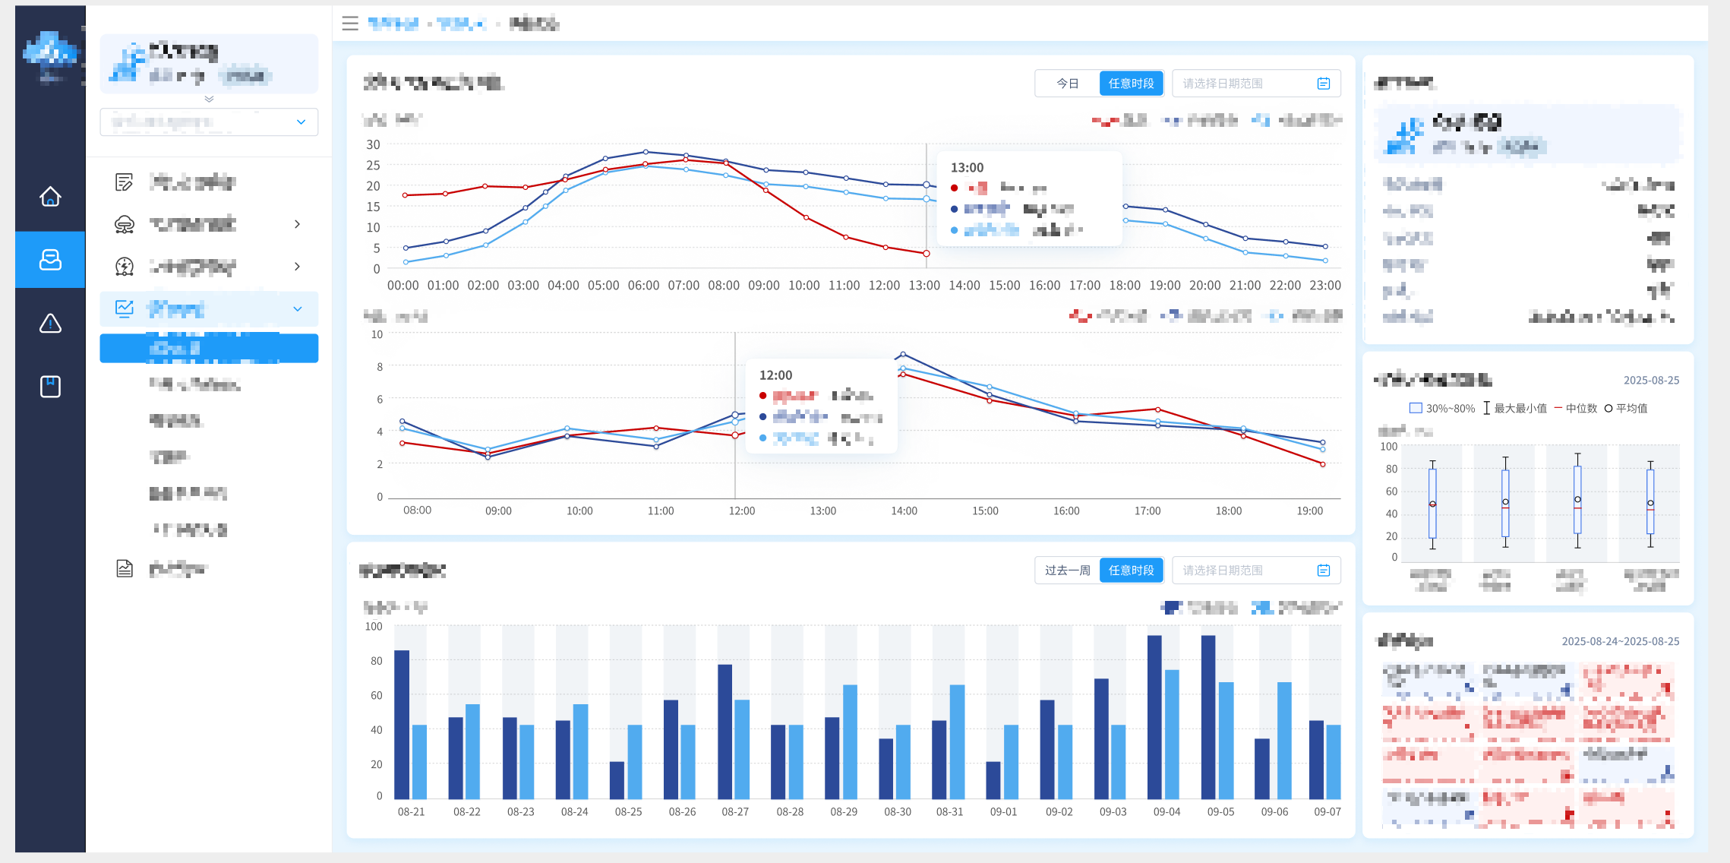Select the highlighted blue submenu item
The width and height of the screenshot is (1730, 863).
(209, 349)
